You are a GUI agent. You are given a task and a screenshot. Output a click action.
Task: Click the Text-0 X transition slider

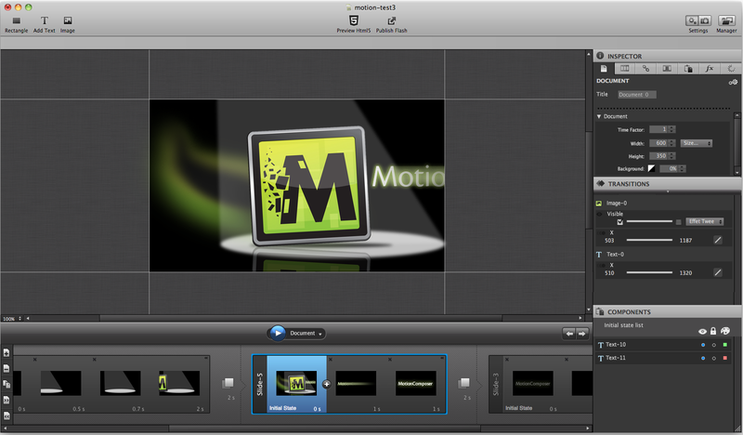click(x=649, y=272)
